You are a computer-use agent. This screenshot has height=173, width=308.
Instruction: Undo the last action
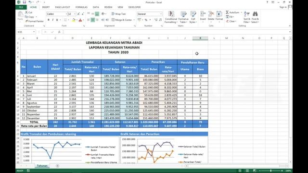30,2
